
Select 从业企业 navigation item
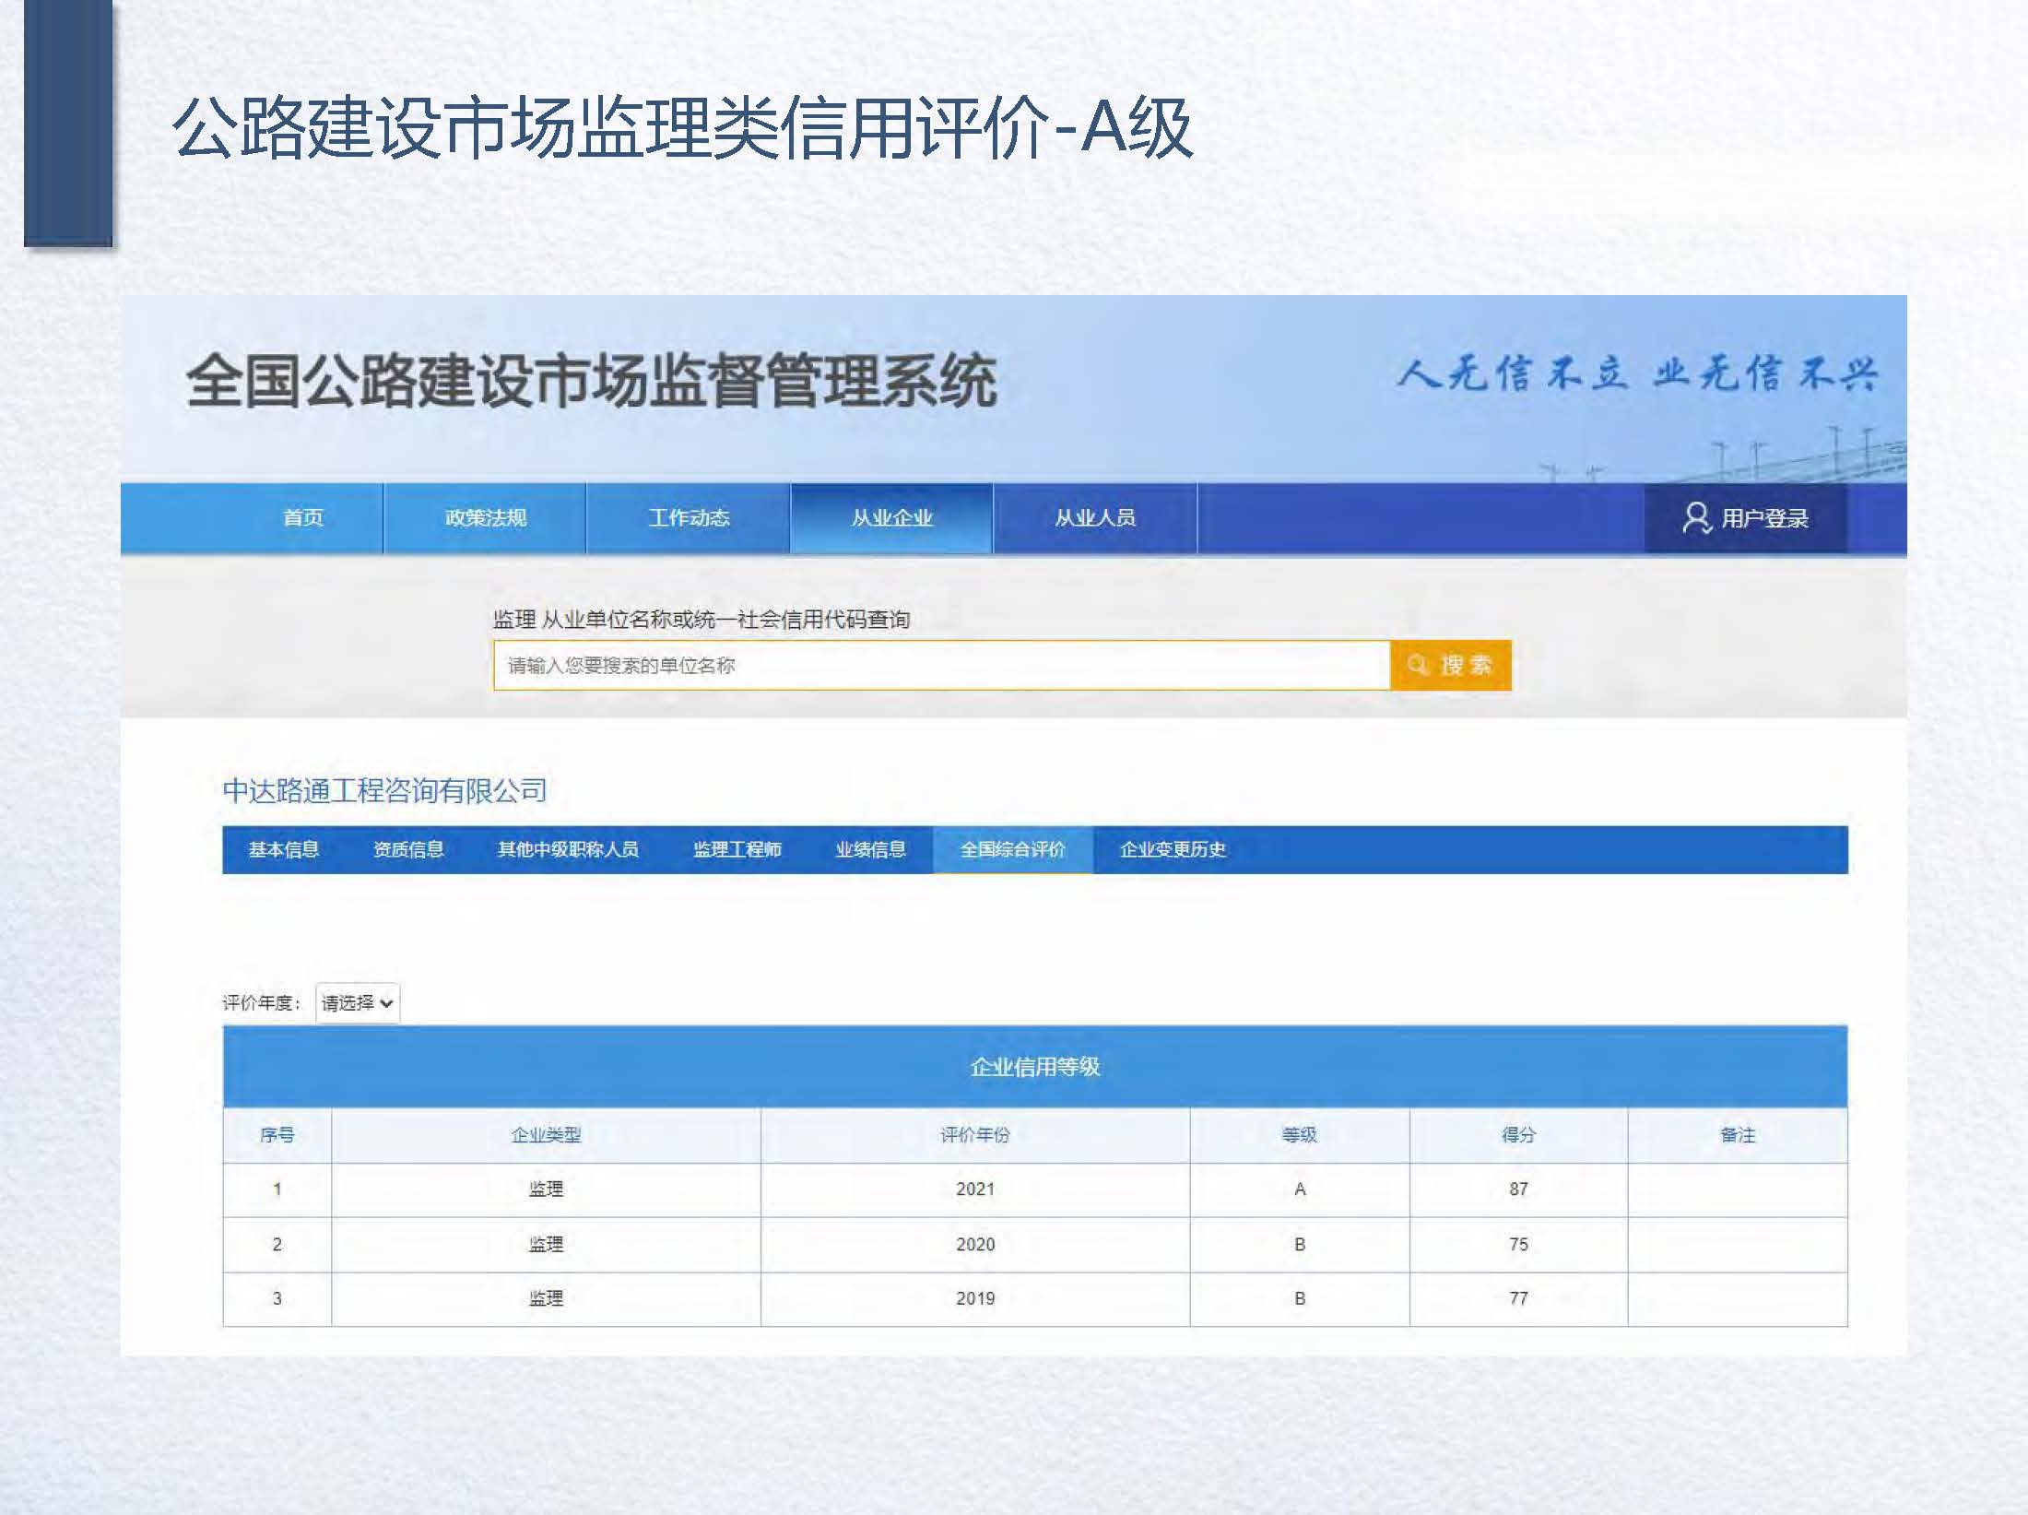(891, 518)
